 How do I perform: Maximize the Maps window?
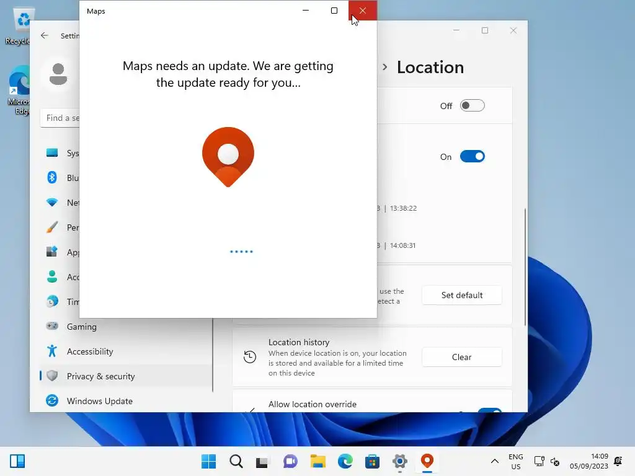[x=334, y=11]
